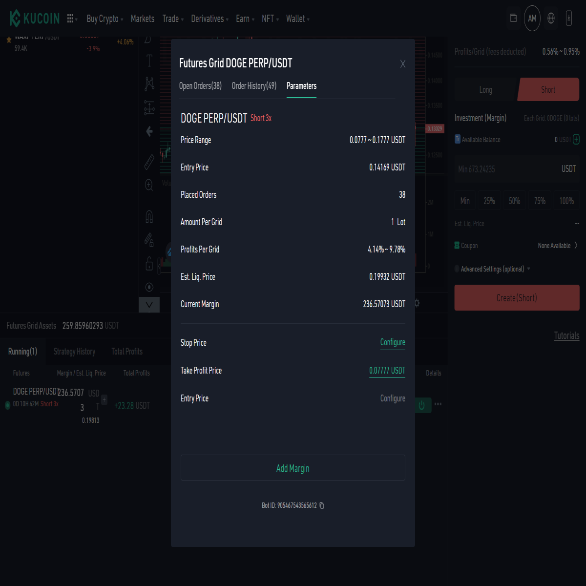
Task: Set investment to 100%
Action: point(566,201)
